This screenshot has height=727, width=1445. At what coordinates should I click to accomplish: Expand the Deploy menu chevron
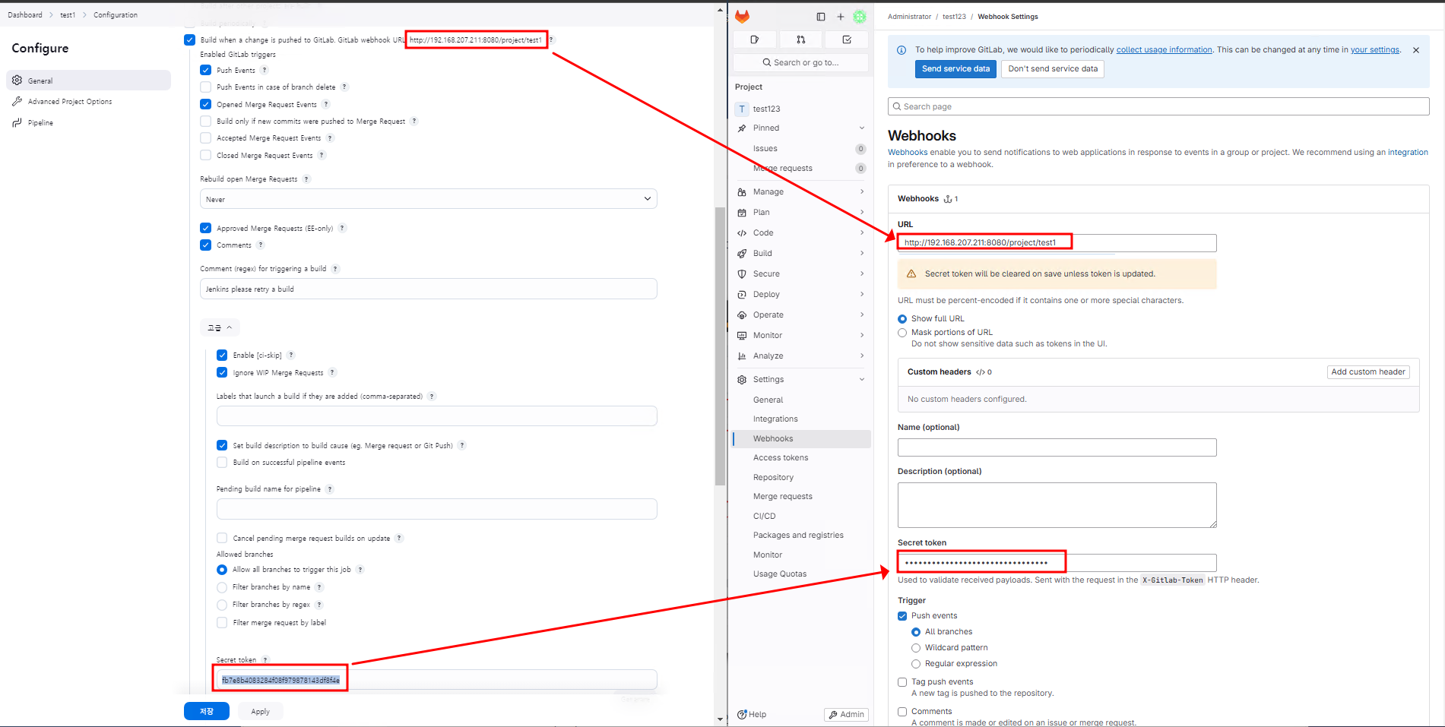click(x=862, y=295)
